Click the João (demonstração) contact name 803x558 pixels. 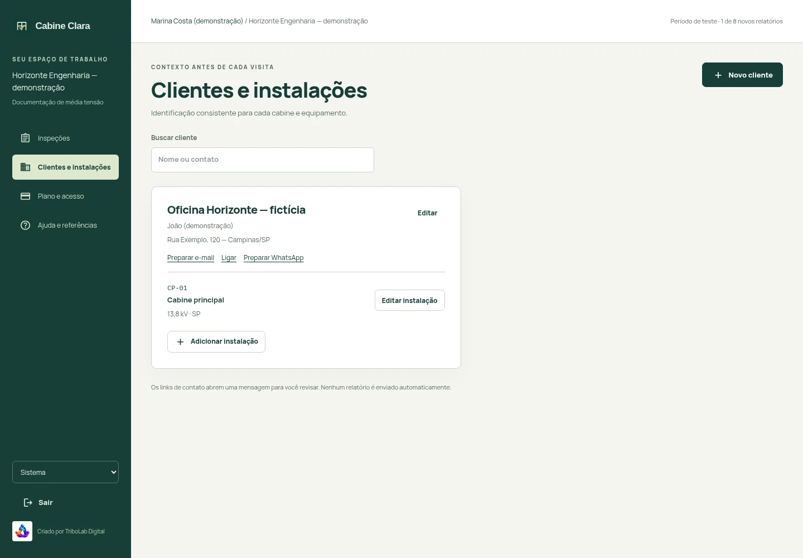click(200, 226)
